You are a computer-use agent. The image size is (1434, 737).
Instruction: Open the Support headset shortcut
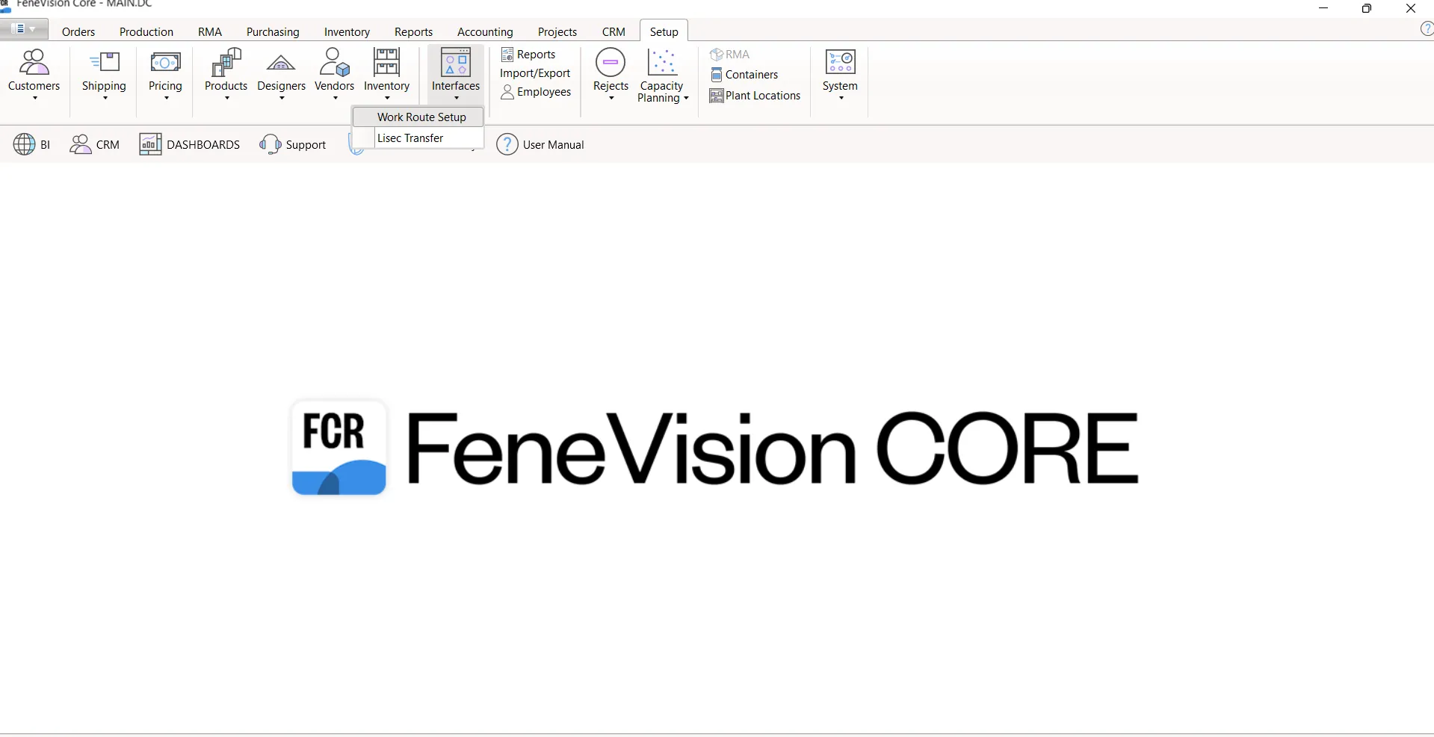(x=293, y=144)
